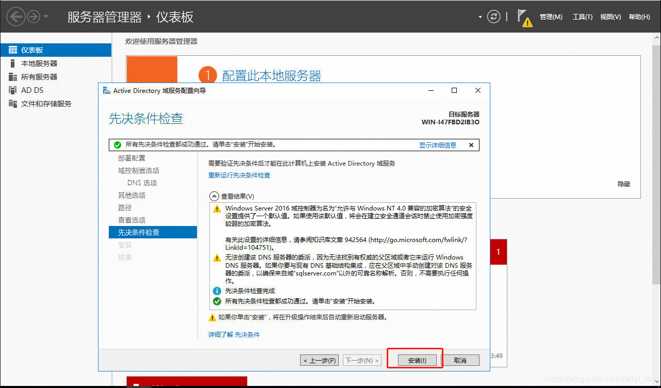
Task: Select 所有服务器 in the sidebar
Action: (x=56, y=77)
